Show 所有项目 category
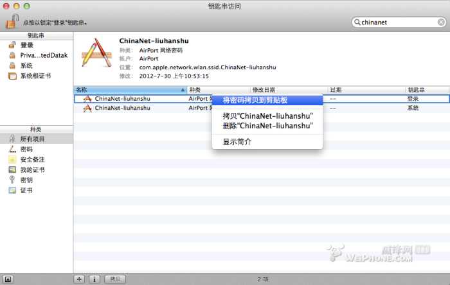The width and height of the screenshot is (450, 285). tap(33, 139)
